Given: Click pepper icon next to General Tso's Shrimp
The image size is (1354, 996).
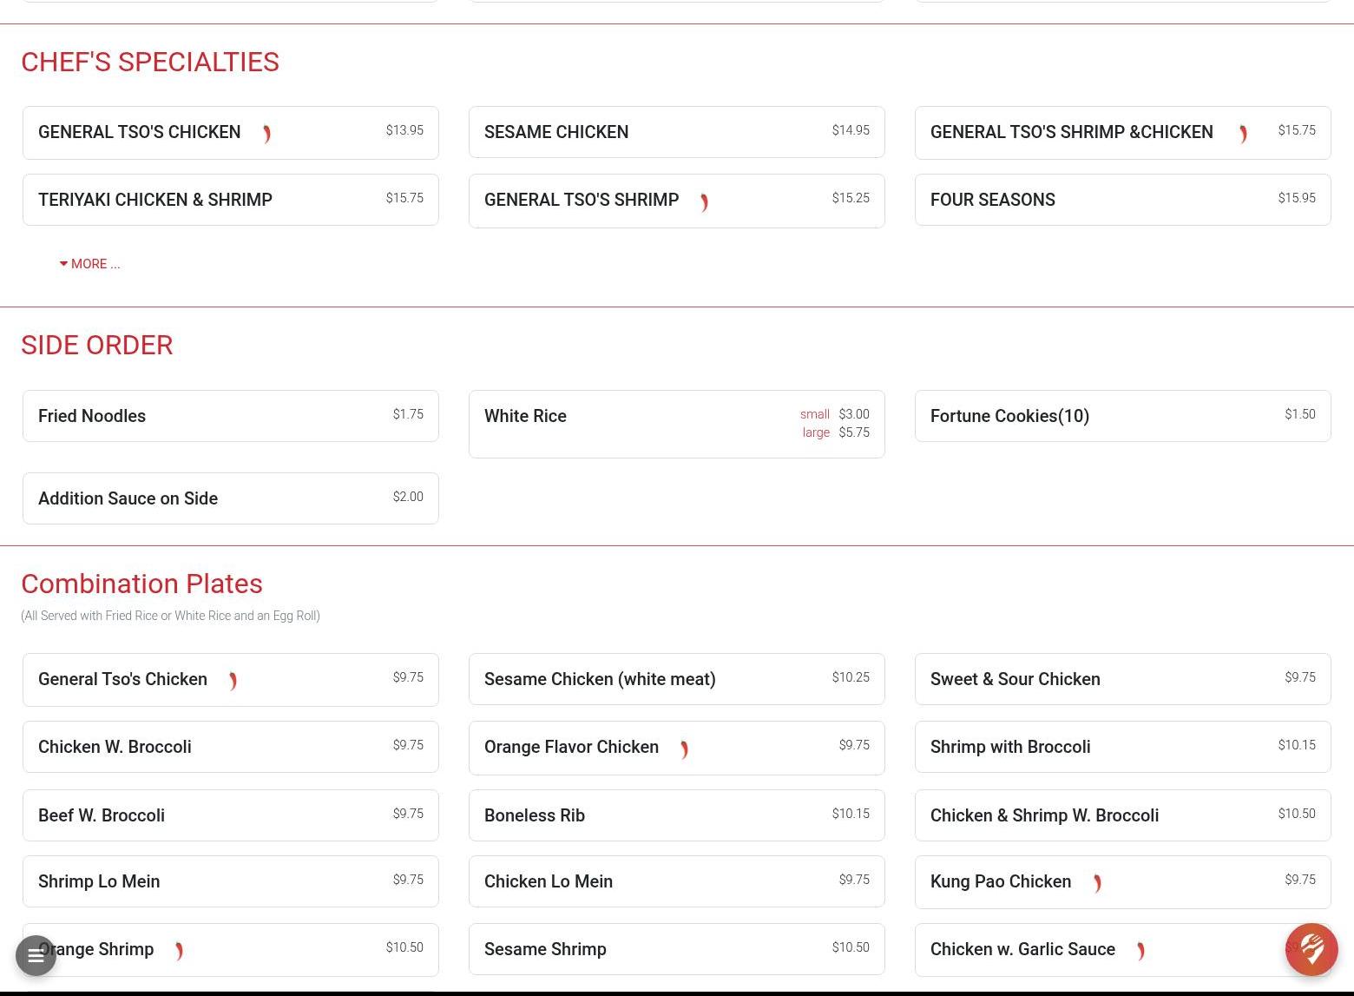Looking at the screenshot, I should [704, 202].
